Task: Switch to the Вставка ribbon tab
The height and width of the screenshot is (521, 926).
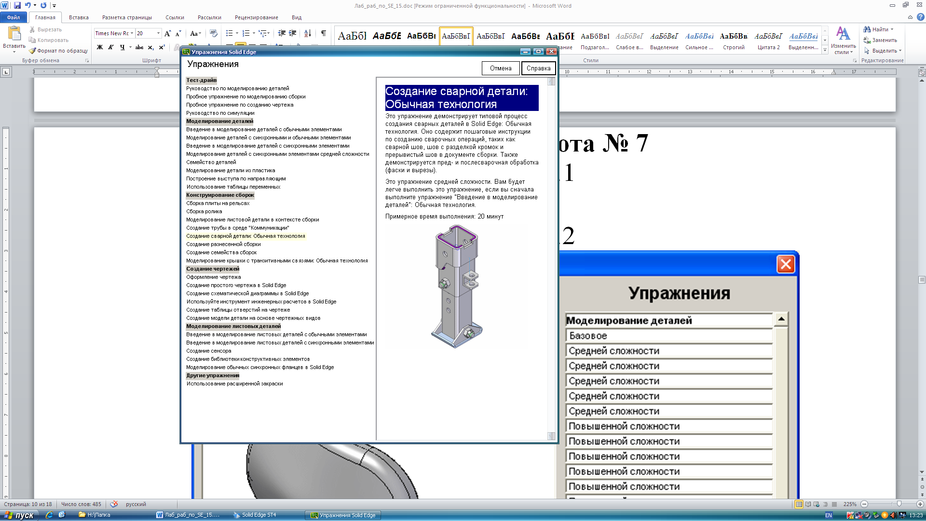Action: (x=79, y=17)
